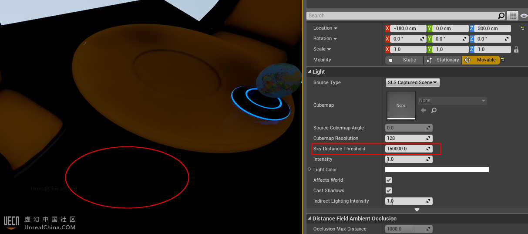Open the Source Type dropdown
The height and width of the screenshot is (234, 528).
tap(412, 82)
